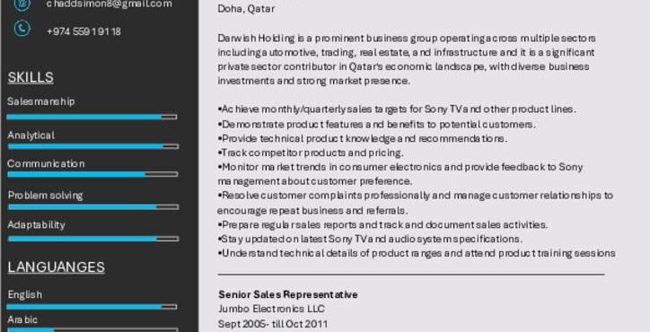Screen dimensions: 650x332
Task: Click the horizontal divider line above Senior Sales
Action: click(x=411, y=275)
